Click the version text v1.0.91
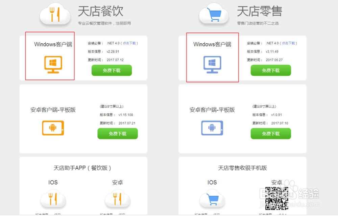Image resolution: width=338 pixels, height=216 pixels. (x=276, y=115)
